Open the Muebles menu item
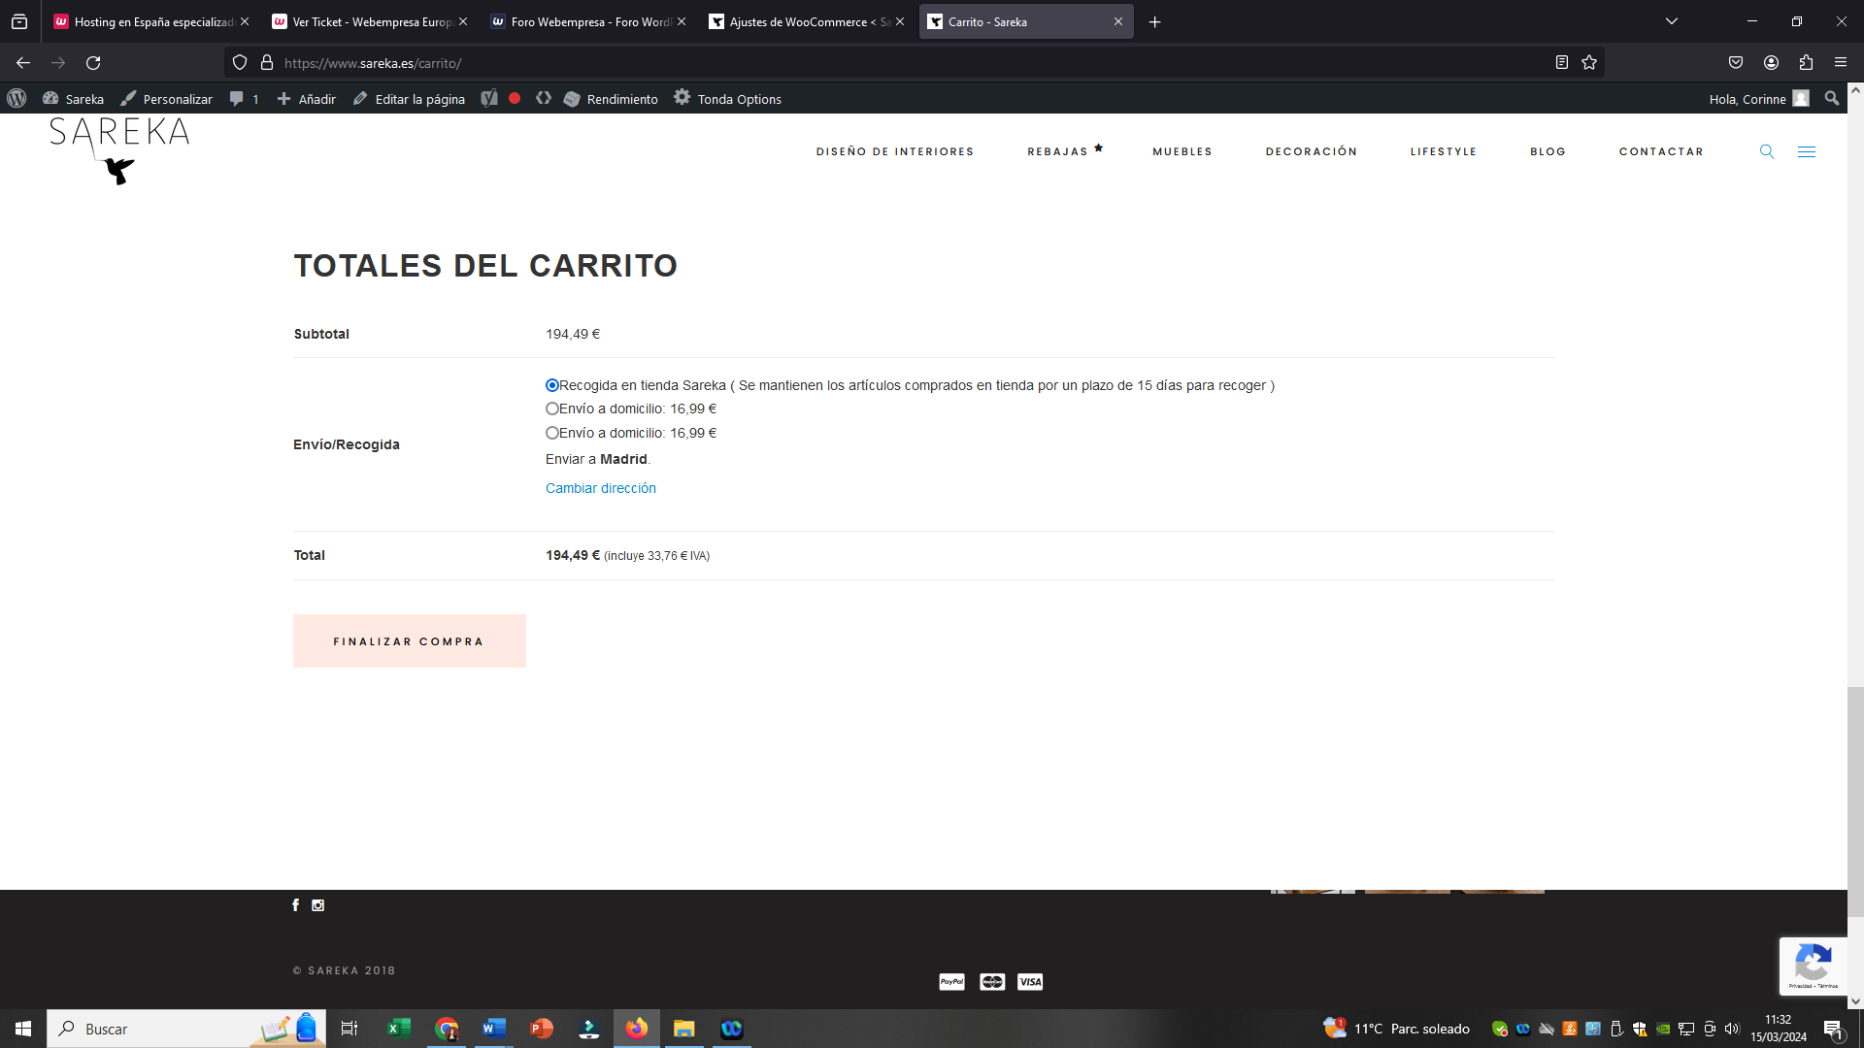The height and width of the screenshot is (1048, 1864). [1182, 151]
